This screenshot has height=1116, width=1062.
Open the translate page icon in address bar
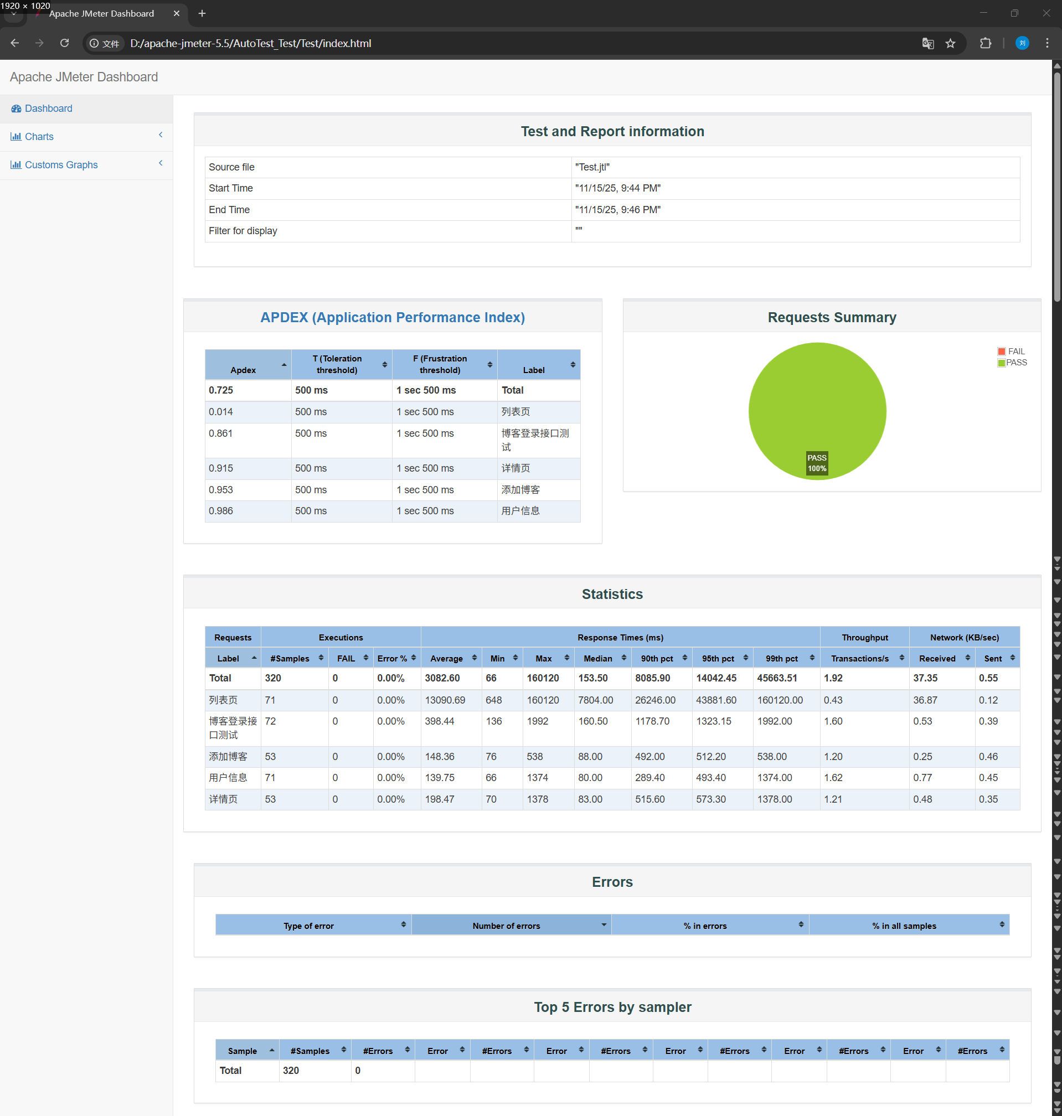coord(927,44)
